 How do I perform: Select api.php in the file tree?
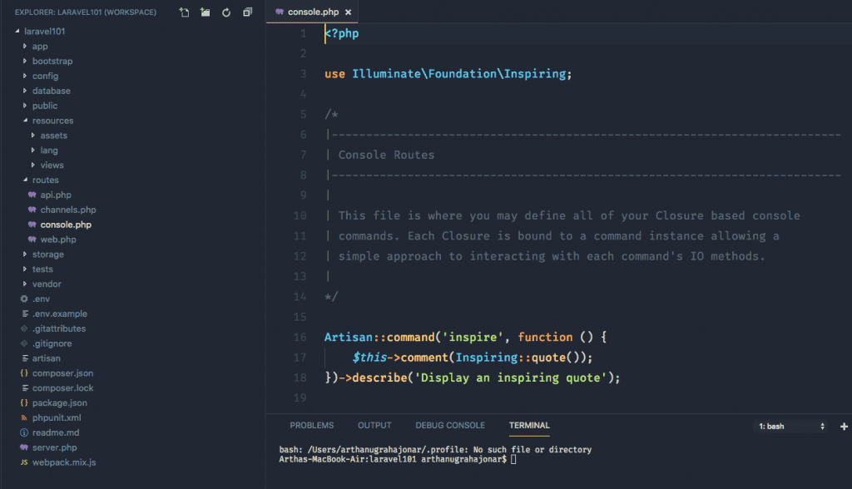55,195
